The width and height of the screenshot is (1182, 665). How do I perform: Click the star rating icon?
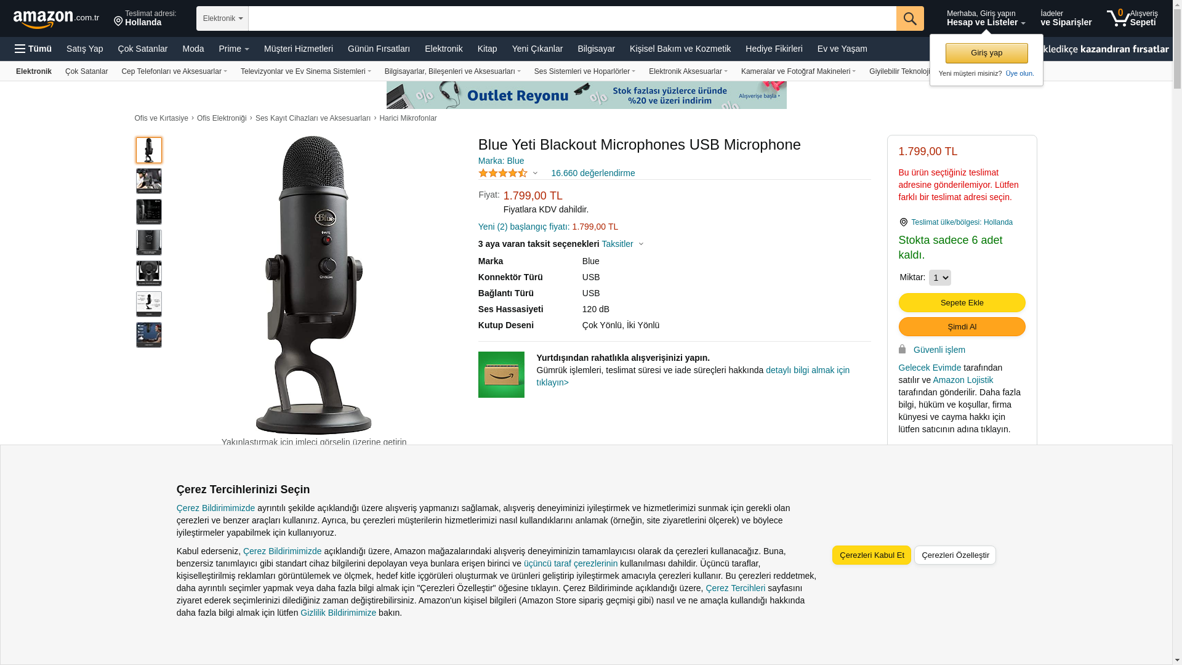[x=503, y=173]
